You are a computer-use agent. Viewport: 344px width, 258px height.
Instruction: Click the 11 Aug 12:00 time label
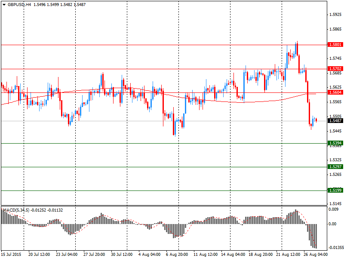tap(206, 255)
